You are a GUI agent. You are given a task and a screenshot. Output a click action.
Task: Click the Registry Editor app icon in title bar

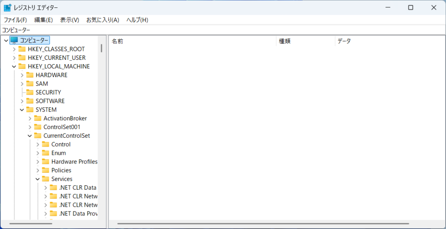point(8,7)
